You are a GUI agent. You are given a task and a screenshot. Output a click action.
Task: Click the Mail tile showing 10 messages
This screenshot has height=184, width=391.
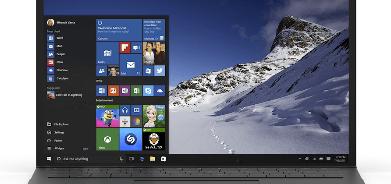(x=130, y=65)
